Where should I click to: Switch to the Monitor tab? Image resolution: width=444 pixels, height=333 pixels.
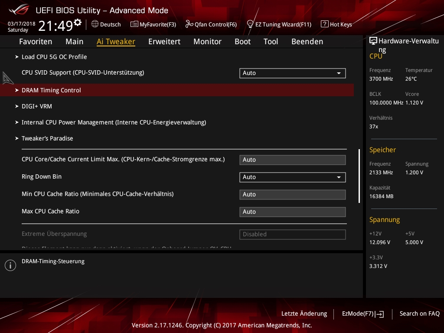[x=207, y=42]
